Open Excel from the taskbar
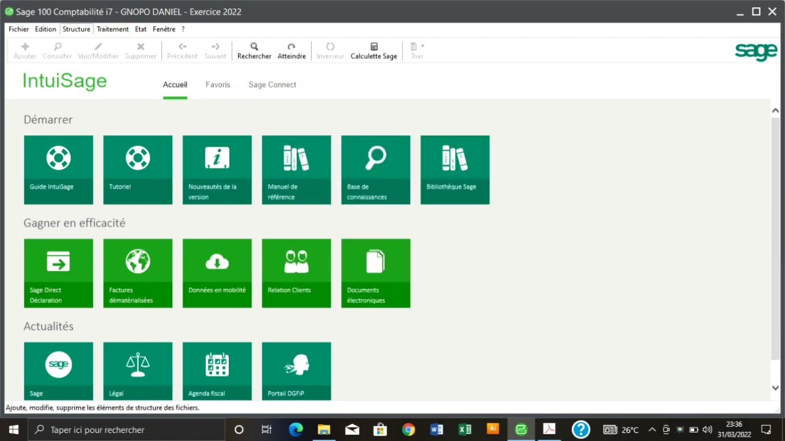 tap(465, 430)
